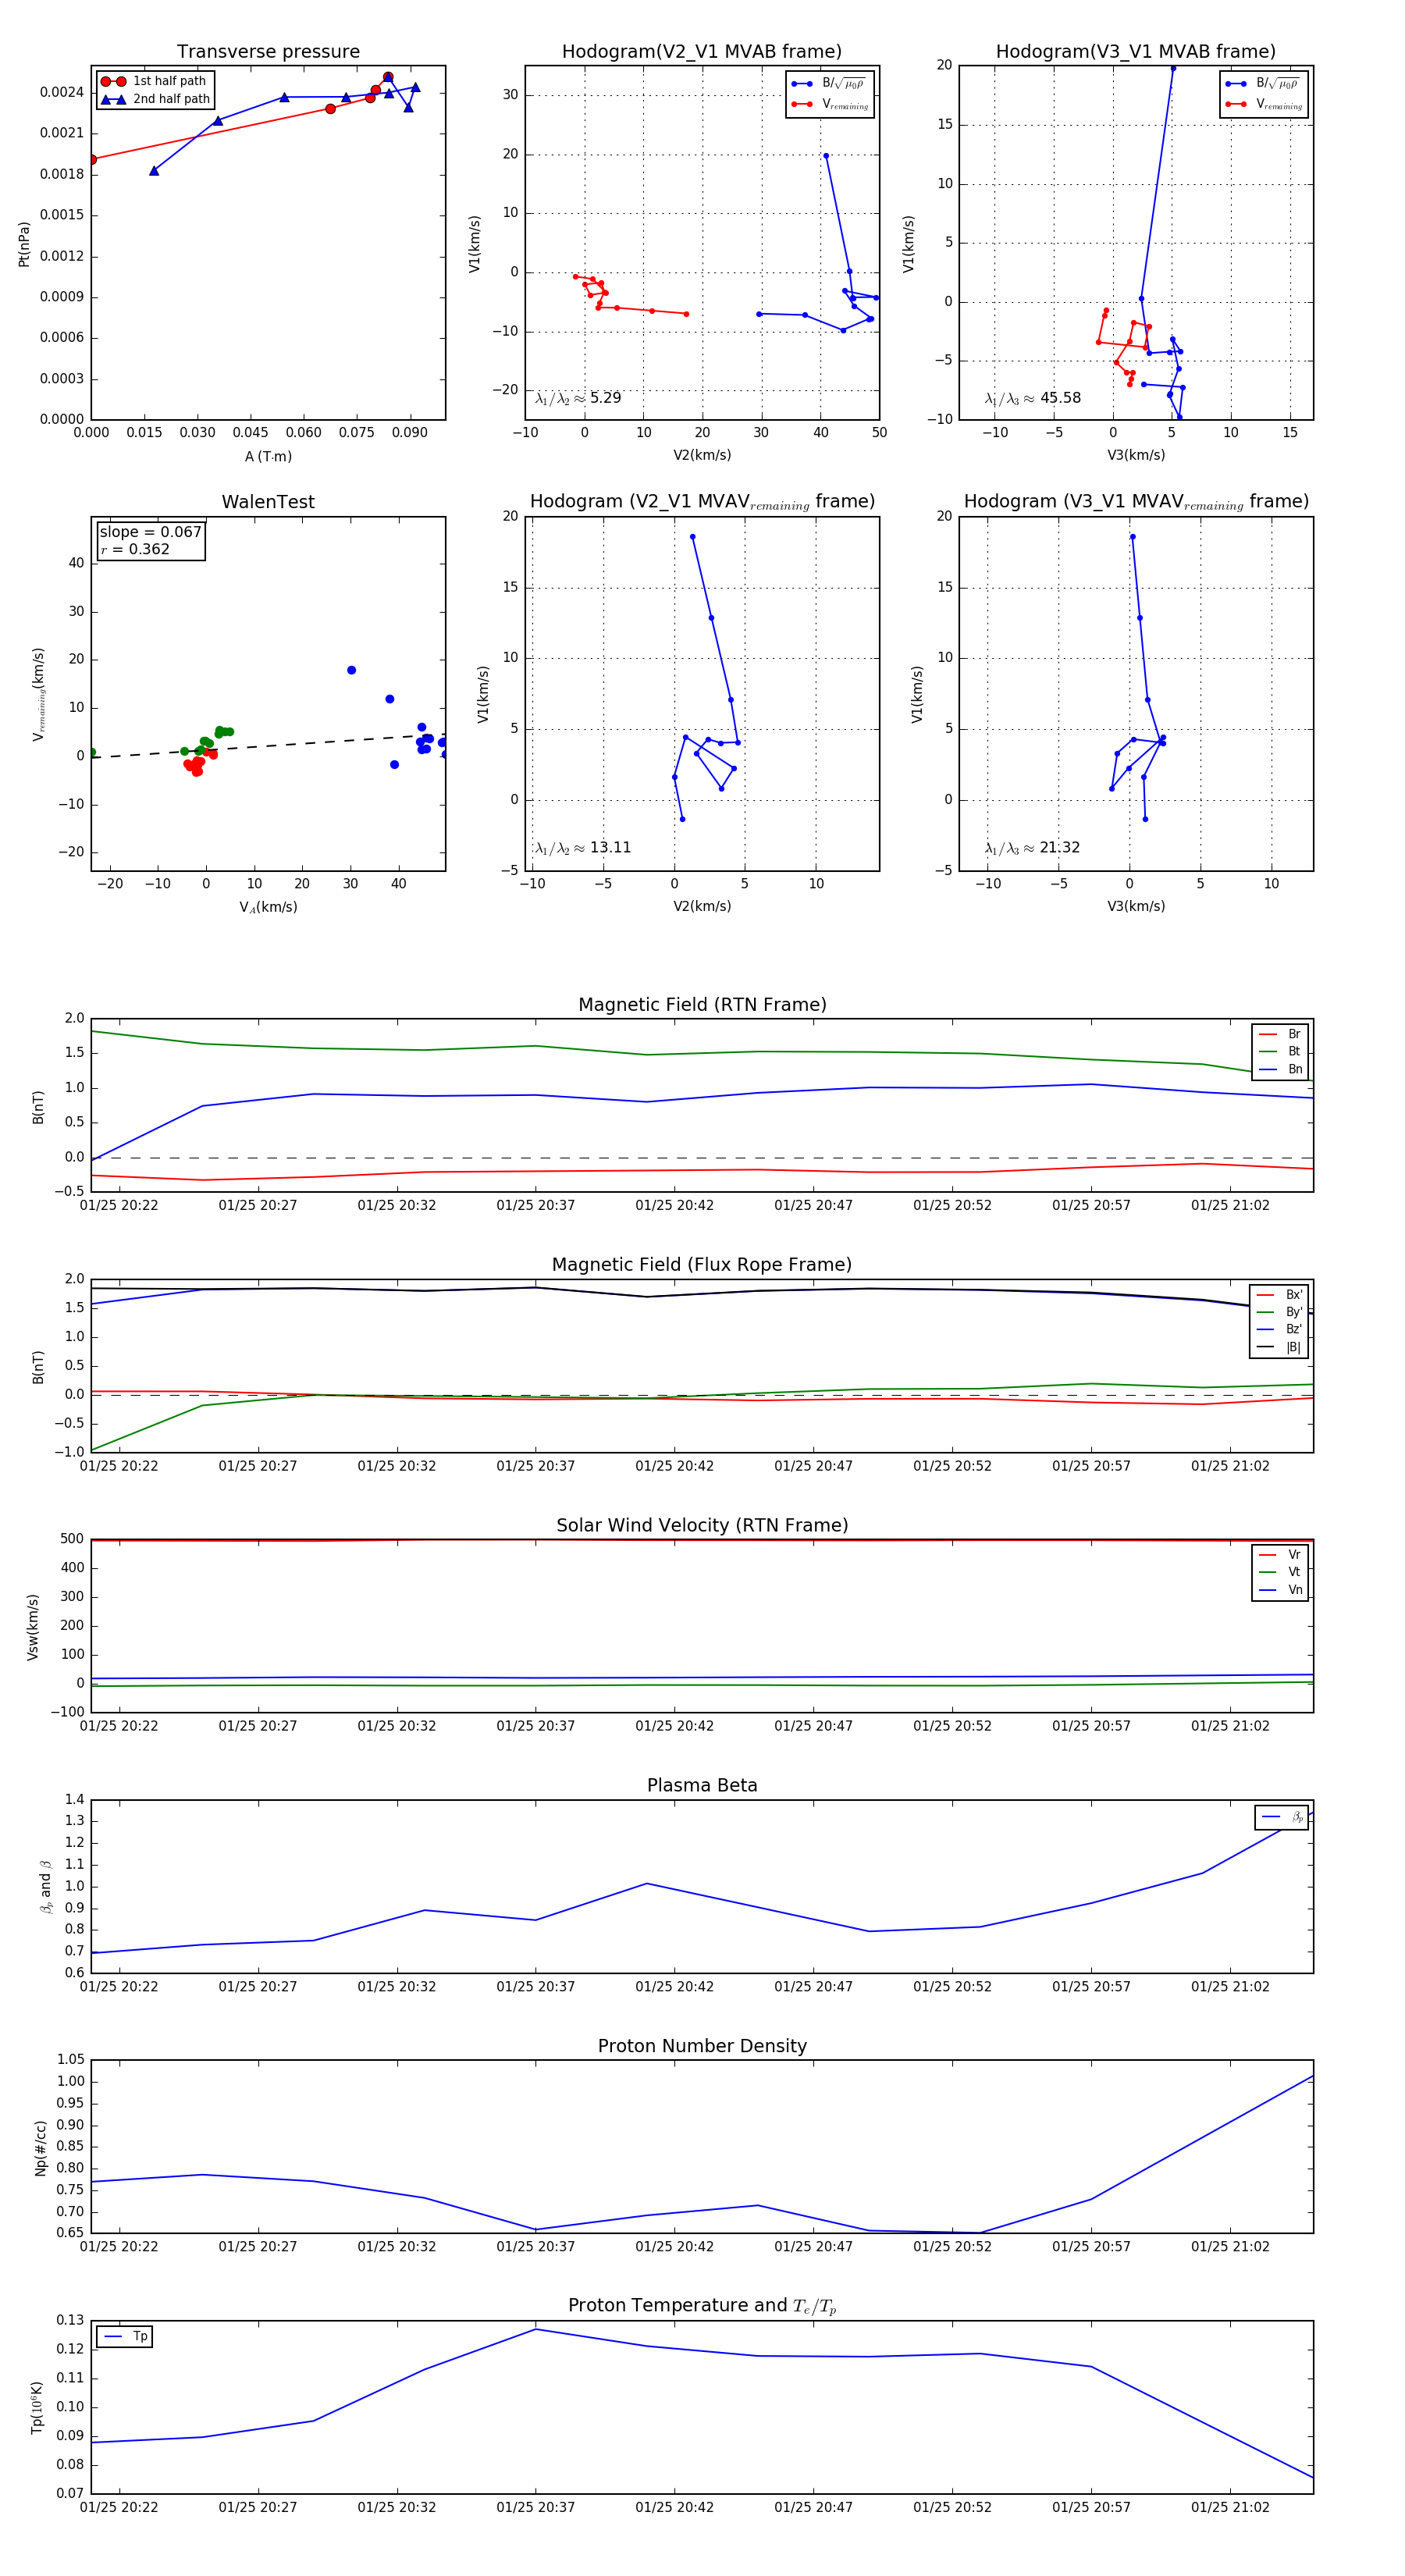Click the "Proton Number Density" title
The height and width of the screenshot is (2576, 1405).
(x=702, y=2046)
